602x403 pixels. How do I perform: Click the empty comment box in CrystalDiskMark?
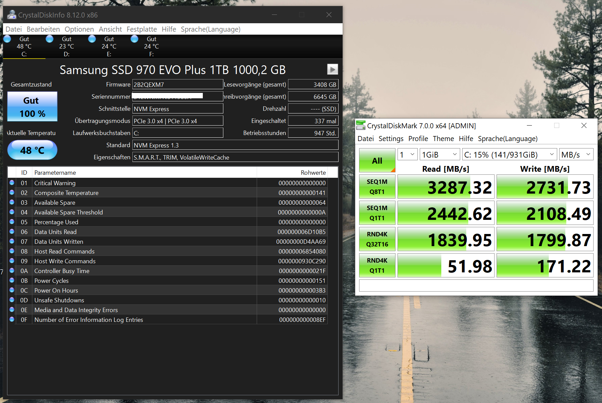pyautogui.click(x=476, y=286)
